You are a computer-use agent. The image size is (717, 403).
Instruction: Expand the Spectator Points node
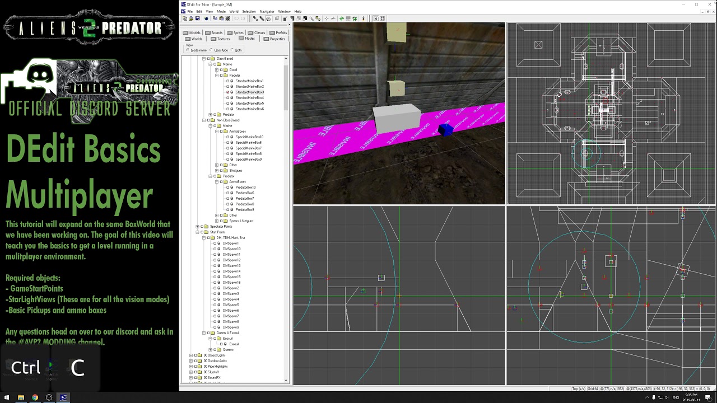(x=197, y=226)
